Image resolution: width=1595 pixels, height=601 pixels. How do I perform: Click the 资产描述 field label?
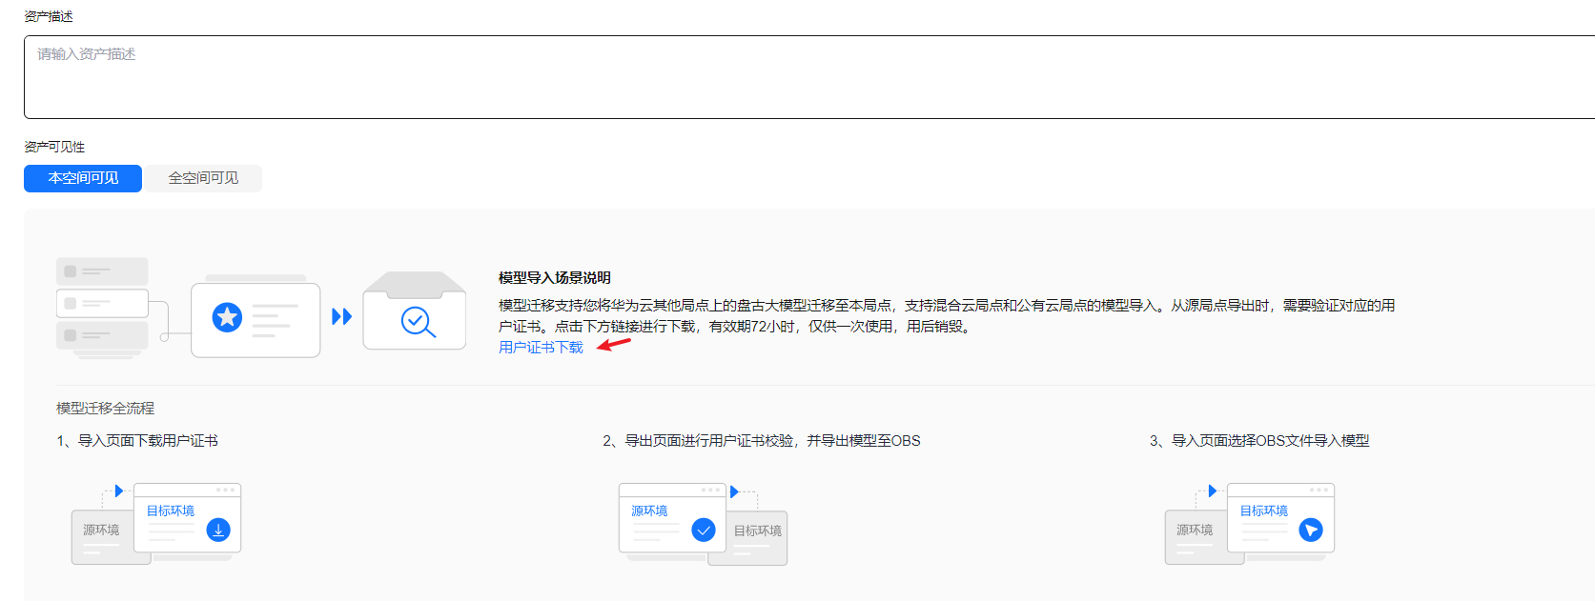[49, 17]
